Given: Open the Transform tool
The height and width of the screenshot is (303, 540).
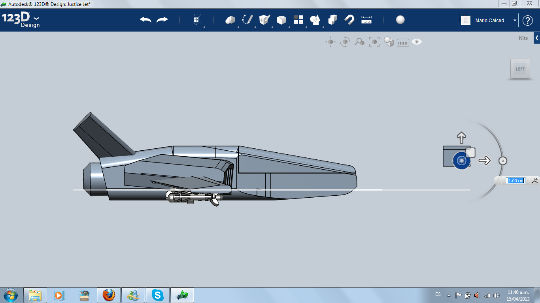Looking at the screenshot, I should 197,20.
